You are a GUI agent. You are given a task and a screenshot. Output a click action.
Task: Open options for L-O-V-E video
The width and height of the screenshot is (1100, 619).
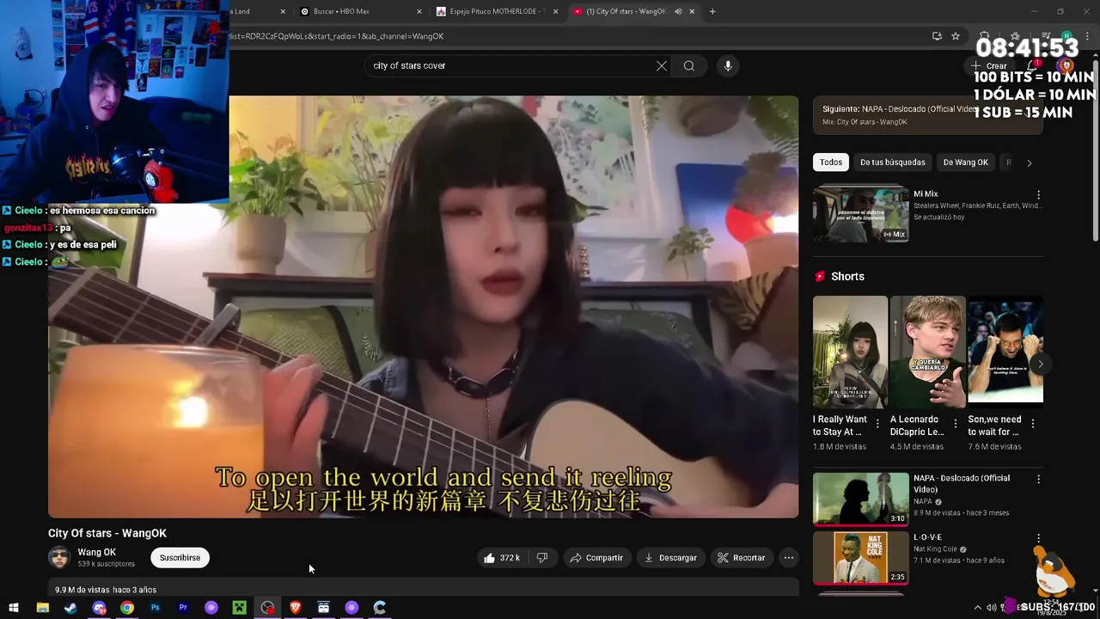(1038, 538)
